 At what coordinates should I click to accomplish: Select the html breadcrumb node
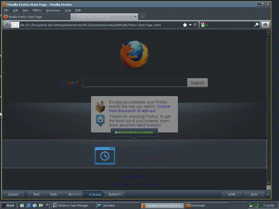click(36, 194)
